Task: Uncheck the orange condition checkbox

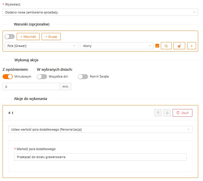Action: point(157,46)
